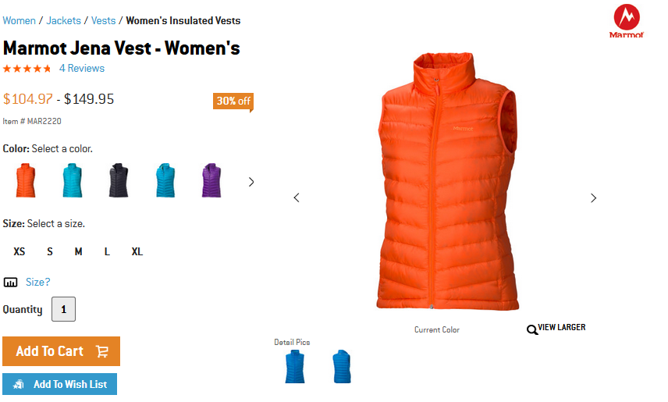Click the View Larger magnifier icon
Screen dimensions: 668x402
[531, 329]
